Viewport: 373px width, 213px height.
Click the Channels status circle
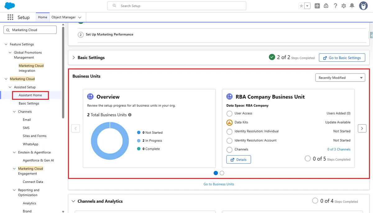(229, 149)
